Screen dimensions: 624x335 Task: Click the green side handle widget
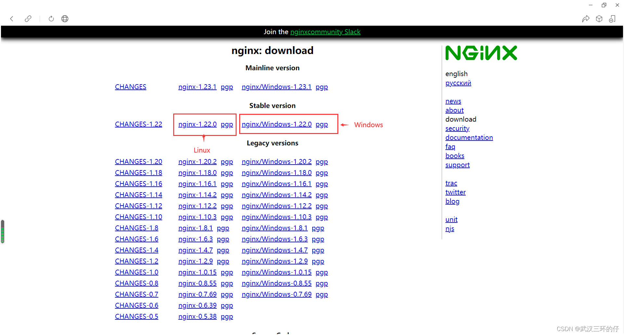pyautogui.click(x=3, y=232)
